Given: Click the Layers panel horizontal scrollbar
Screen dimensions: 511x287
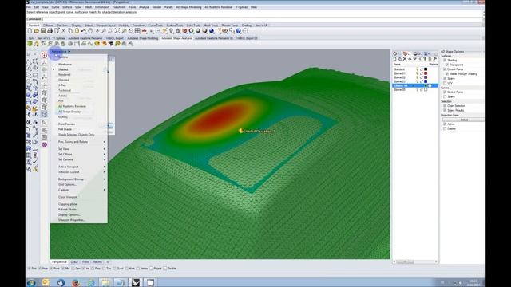Looking at the screenshot, I should [x=415, y=261].
